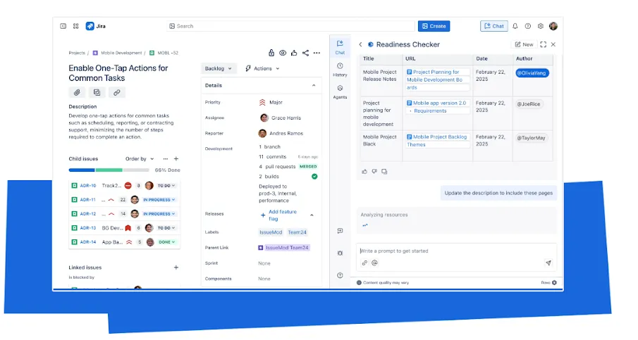Viewport: 638px width, 340px height.
Task: Open IssueMod Team24 parent link
Action: [x=284, y=248]
